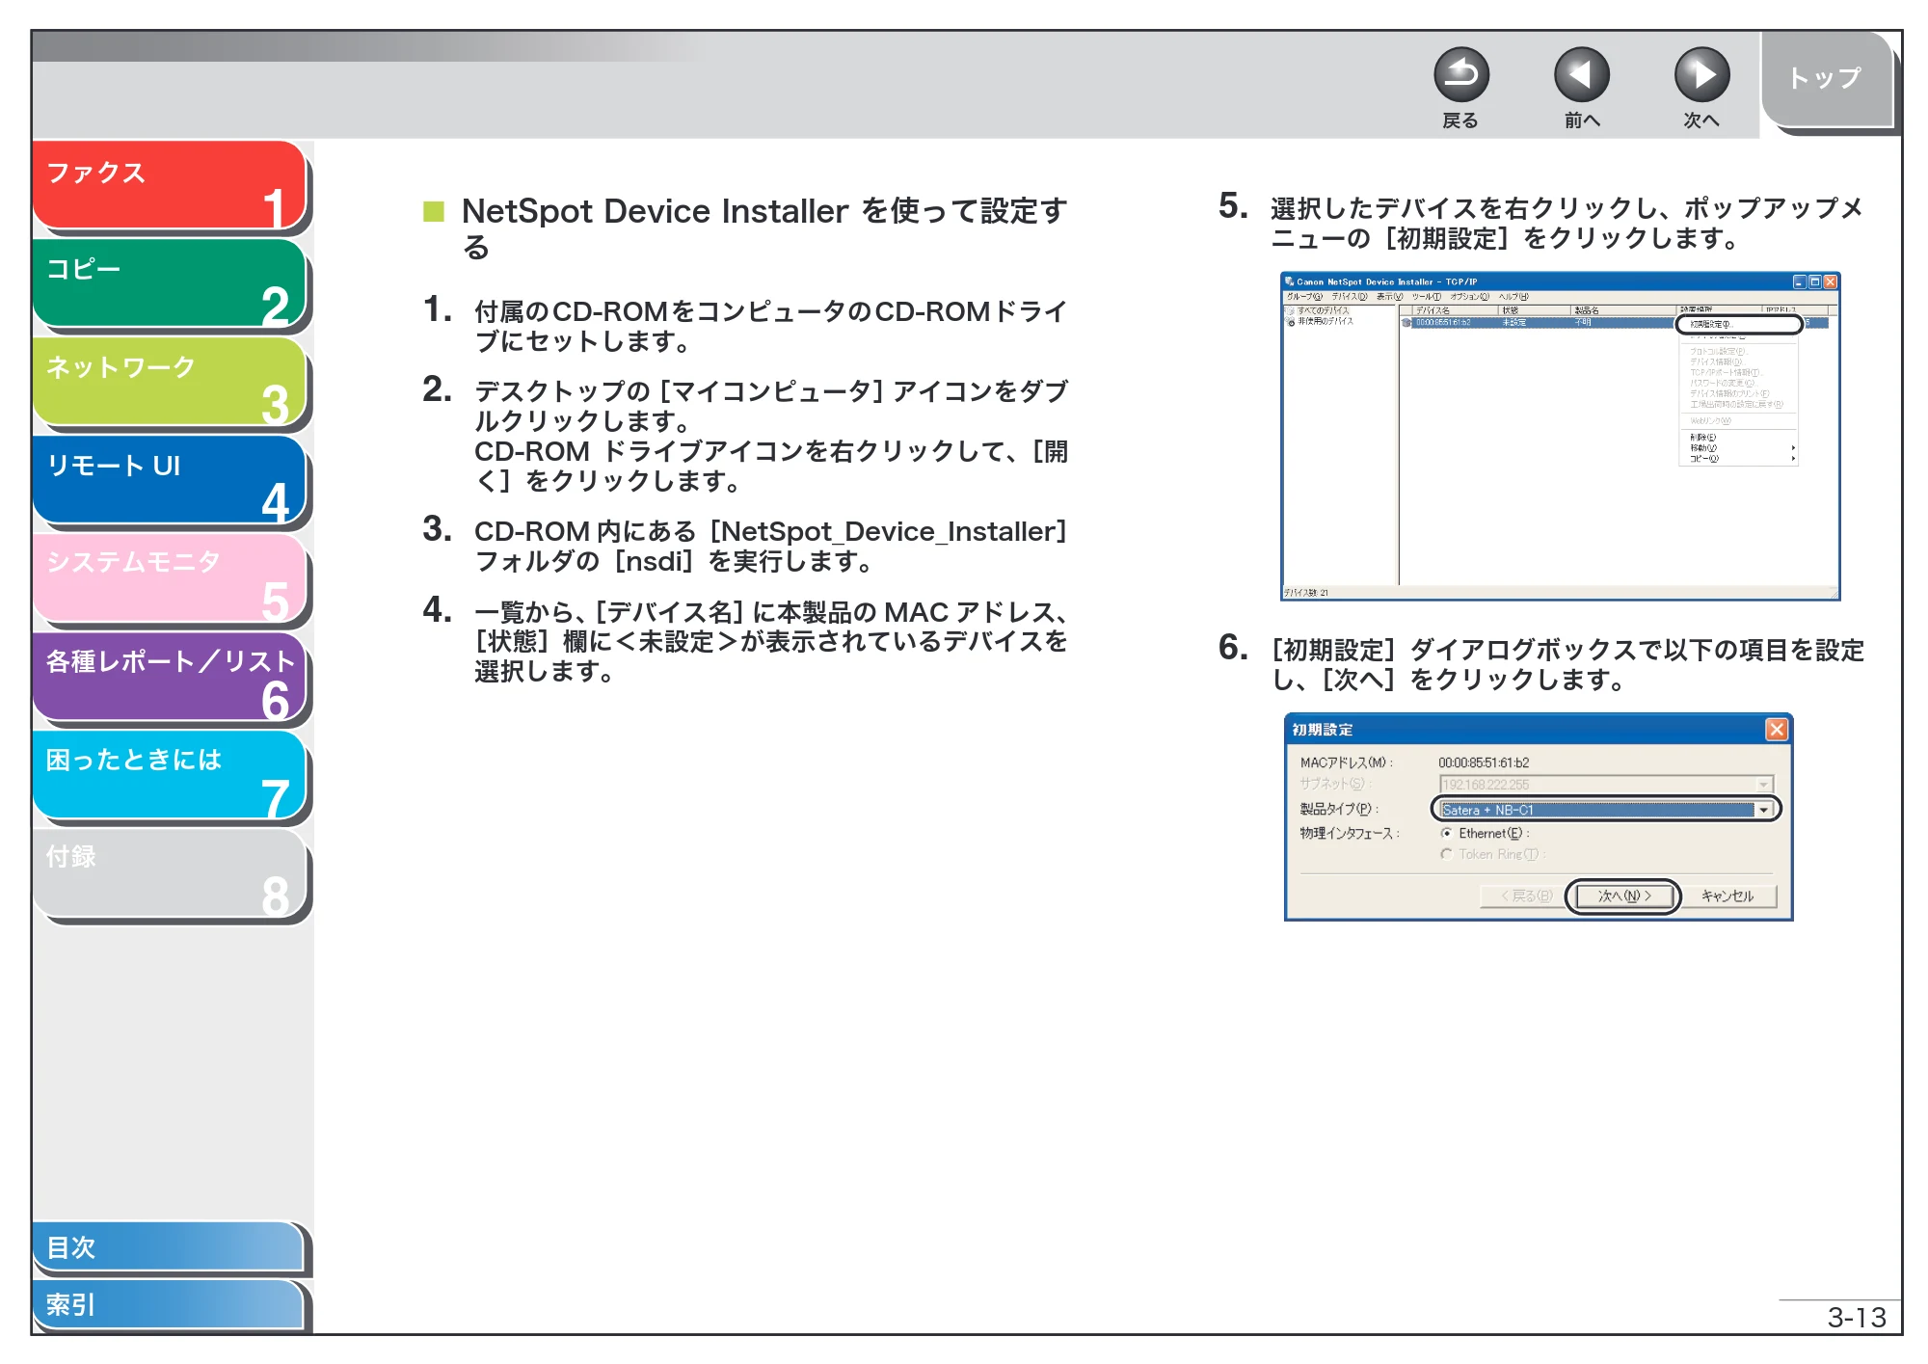Click the 状態 column header

[1534, 310]
